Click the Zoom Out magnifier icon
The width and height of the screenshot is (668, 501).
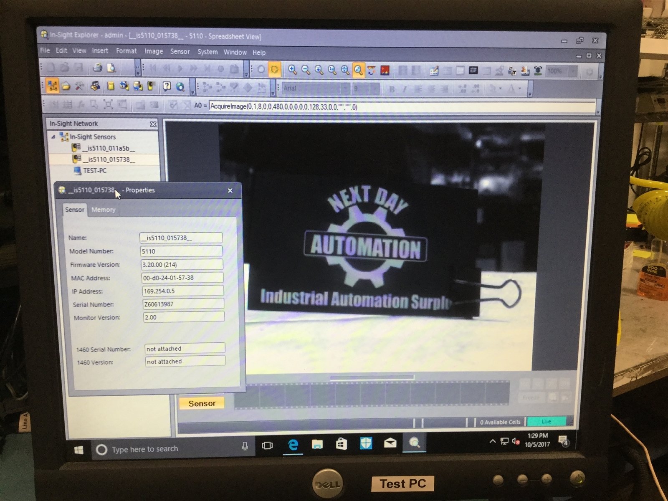click(306, 70)
